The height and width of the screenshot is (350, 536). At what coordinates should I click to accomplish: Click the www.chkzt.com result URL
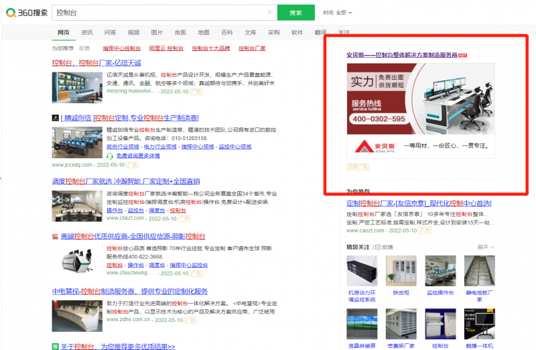125,219
